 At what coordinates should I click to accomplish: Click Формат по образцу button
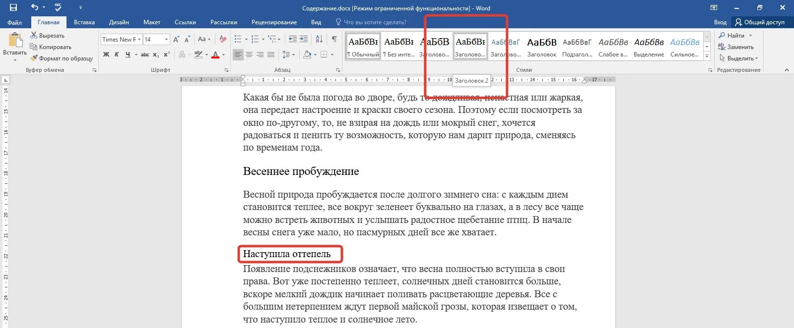[62, 58]
